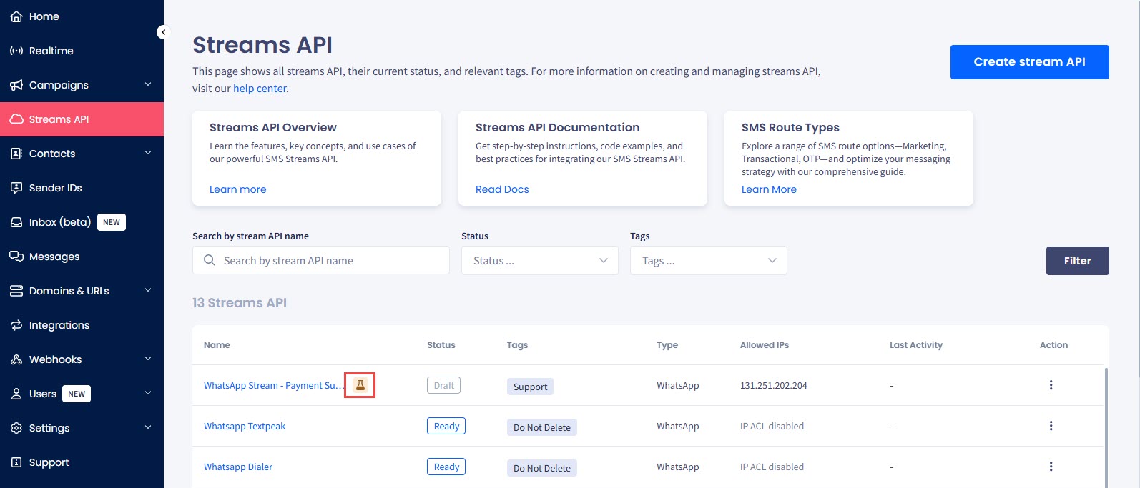Viewport: 1140px width, 488px height.
Task: Go to Realtime in the sidebar
Action: click(82, 51)
